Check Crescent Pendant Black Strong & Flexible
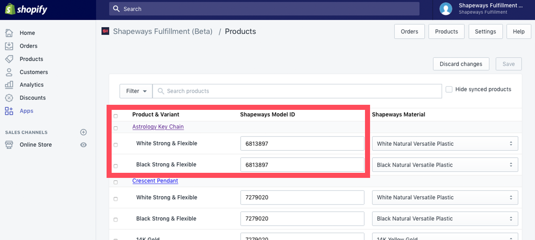535x240 pixels. [115, 220]
